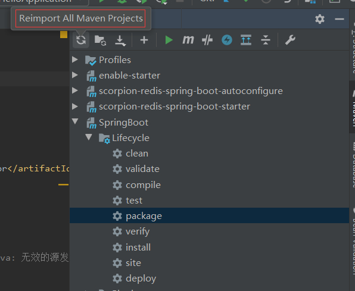Click the Download Sources and Documentation icon
The height and width of the screenshot is (291, 355).
120,40
